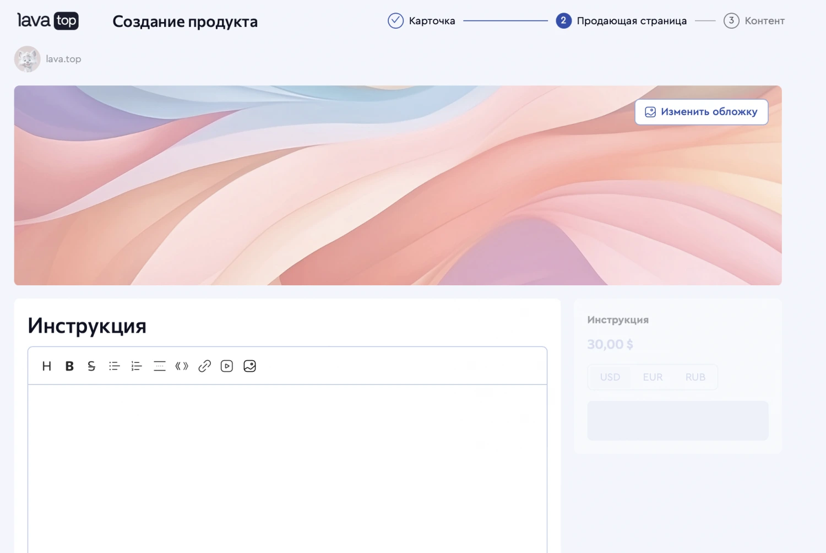The width and height of the screenshot is (826, 553).
Task: Click Изменить обложку button
Action: pyautogui.click(x=701, y=112)
